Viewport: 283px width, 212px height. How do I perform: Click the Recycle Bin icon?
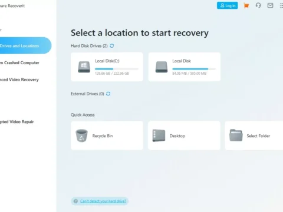click(x=81, y=135)
